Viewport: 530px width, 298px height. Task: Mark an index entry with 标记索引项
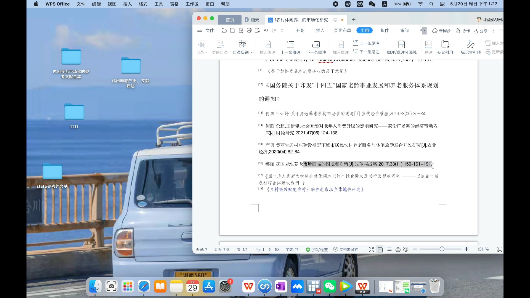click(x=470, y=47)
